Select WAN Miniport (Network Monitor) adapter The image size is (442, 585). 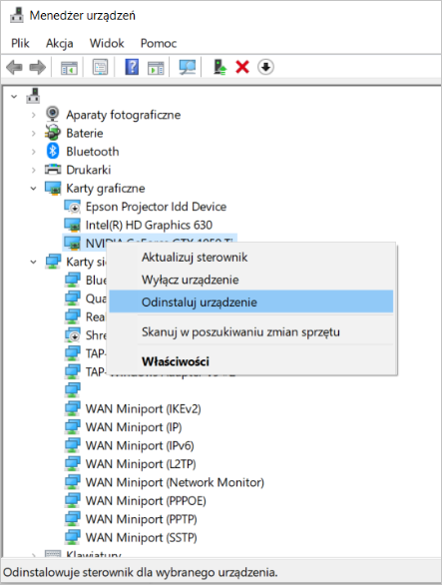[175, 482]
